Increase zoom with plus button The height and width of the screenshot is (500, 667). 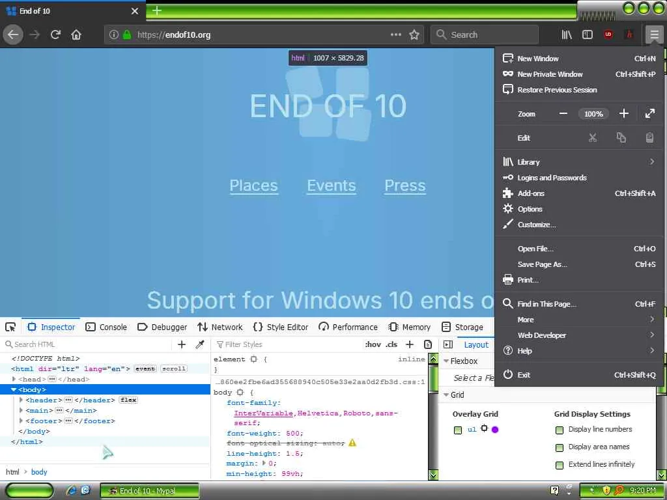tap(623, 113)
